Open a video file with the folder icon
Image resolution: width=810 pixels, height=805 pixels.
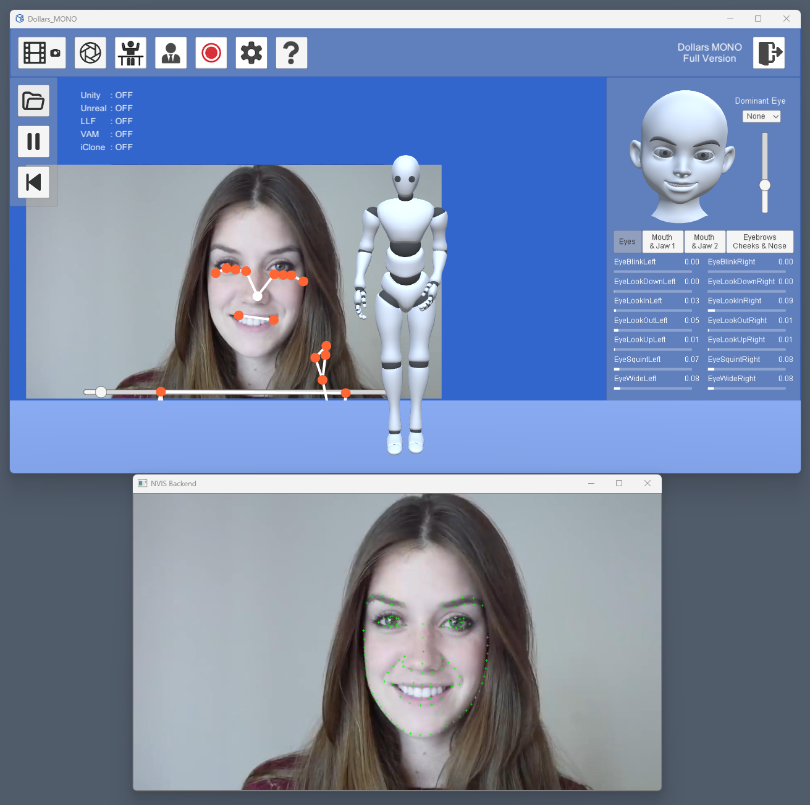33,101
